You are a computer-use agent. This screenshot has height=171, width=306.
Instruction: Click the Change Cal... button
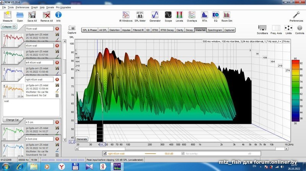tap(12, 120)
